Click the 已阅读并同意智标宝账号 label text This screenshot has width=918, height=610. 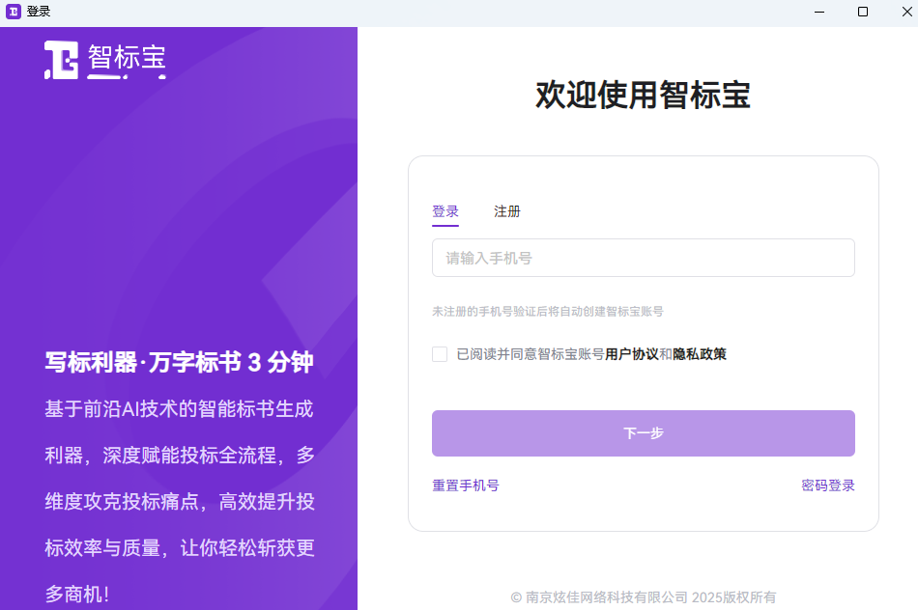coord(530,354)
